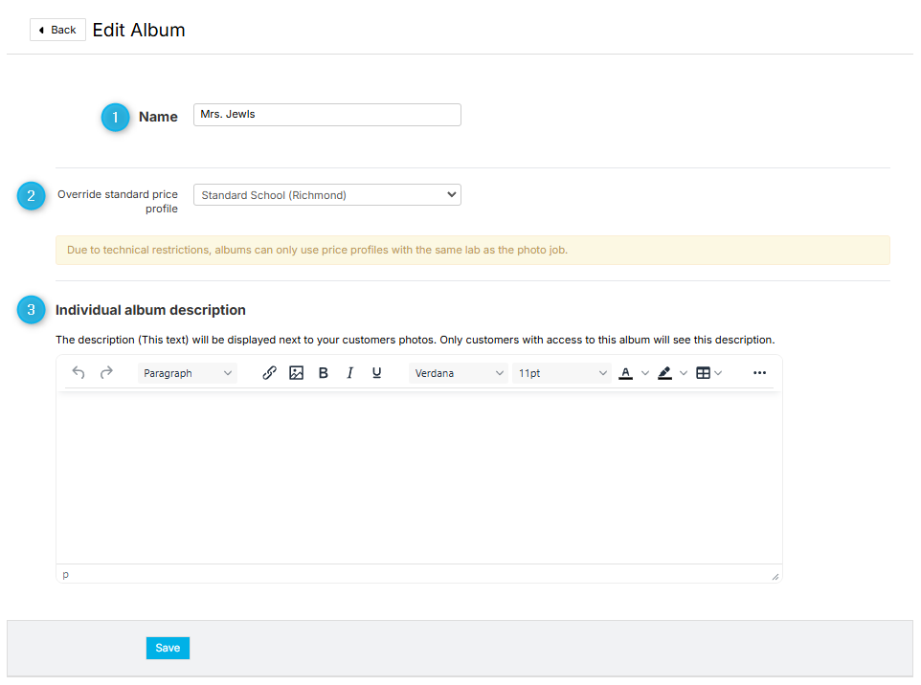Grab the editor resize handle
Viewport: 921px width, 685px height.
(775, 576)
